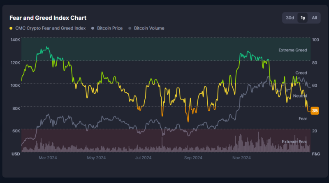Click the Fear and Greed Index Chart title

pos(48,18)
